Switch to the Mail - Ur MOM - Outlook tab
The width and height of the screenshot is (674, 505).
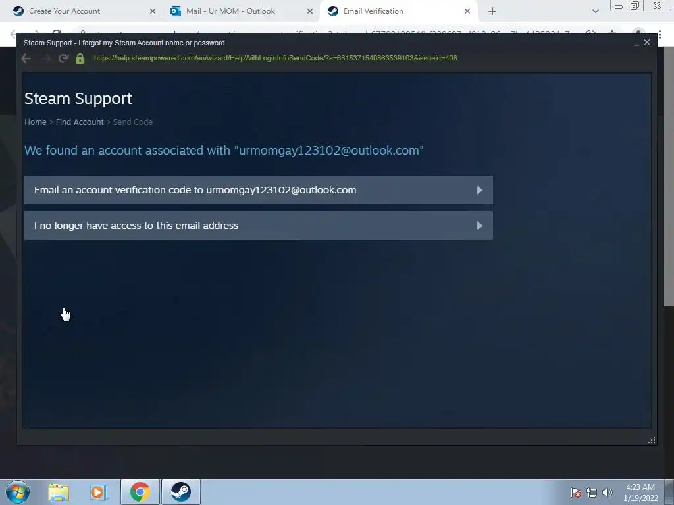(x=242, y=11)
